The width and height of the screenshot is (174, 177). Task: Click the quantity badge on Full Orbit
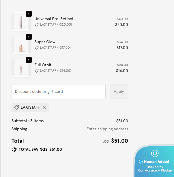click(x=29, y=60)
